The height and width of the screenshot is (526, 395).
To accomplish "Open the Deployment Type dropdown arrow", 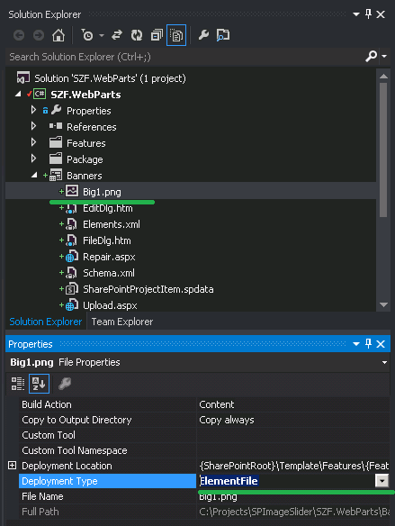I will coord(382,481).
